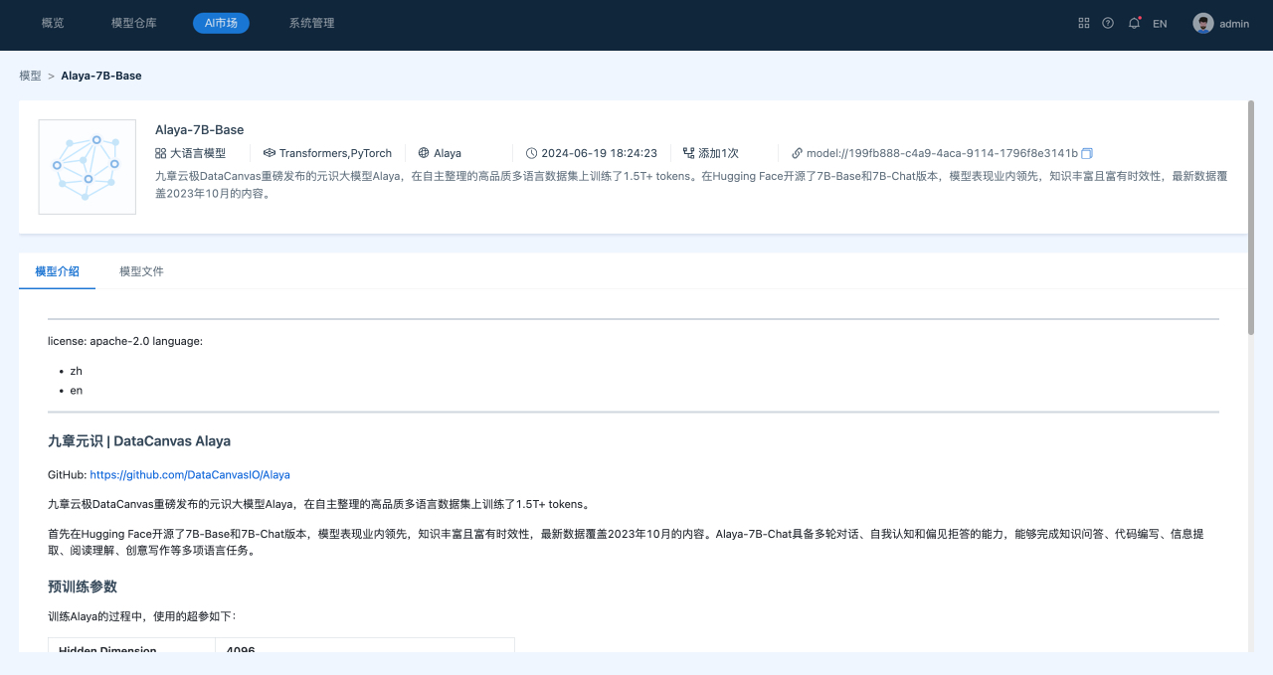This screenshot has height=675, width=1273.
Task: Select the 模型介绍 tab
Action: pos(57,271)
